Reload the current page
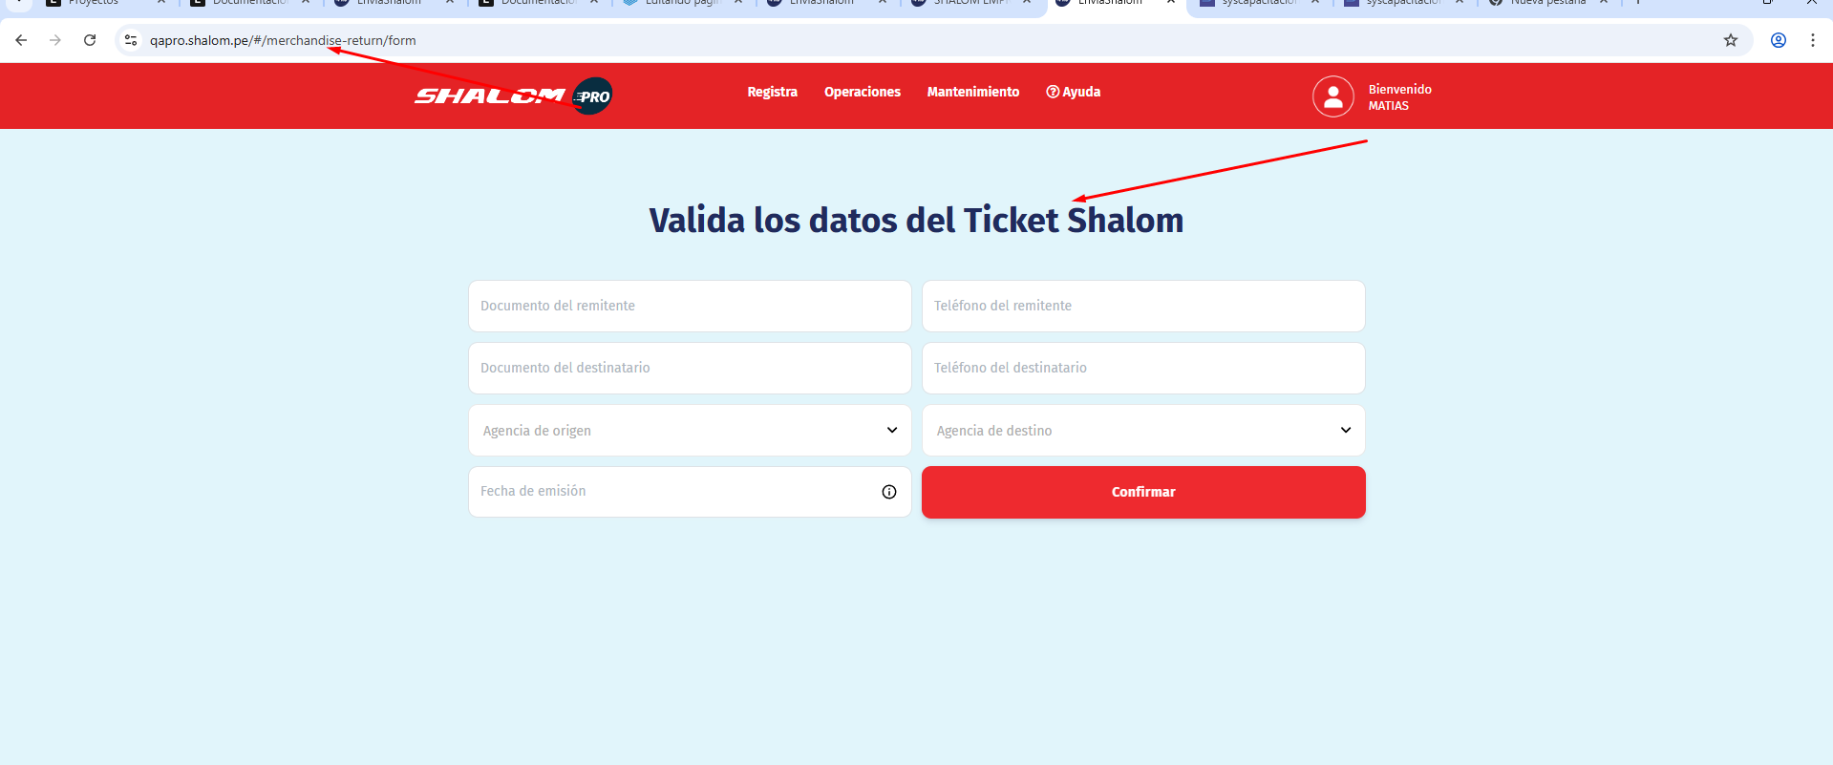This screenshot has height=765, width=1833. (90, 40)
